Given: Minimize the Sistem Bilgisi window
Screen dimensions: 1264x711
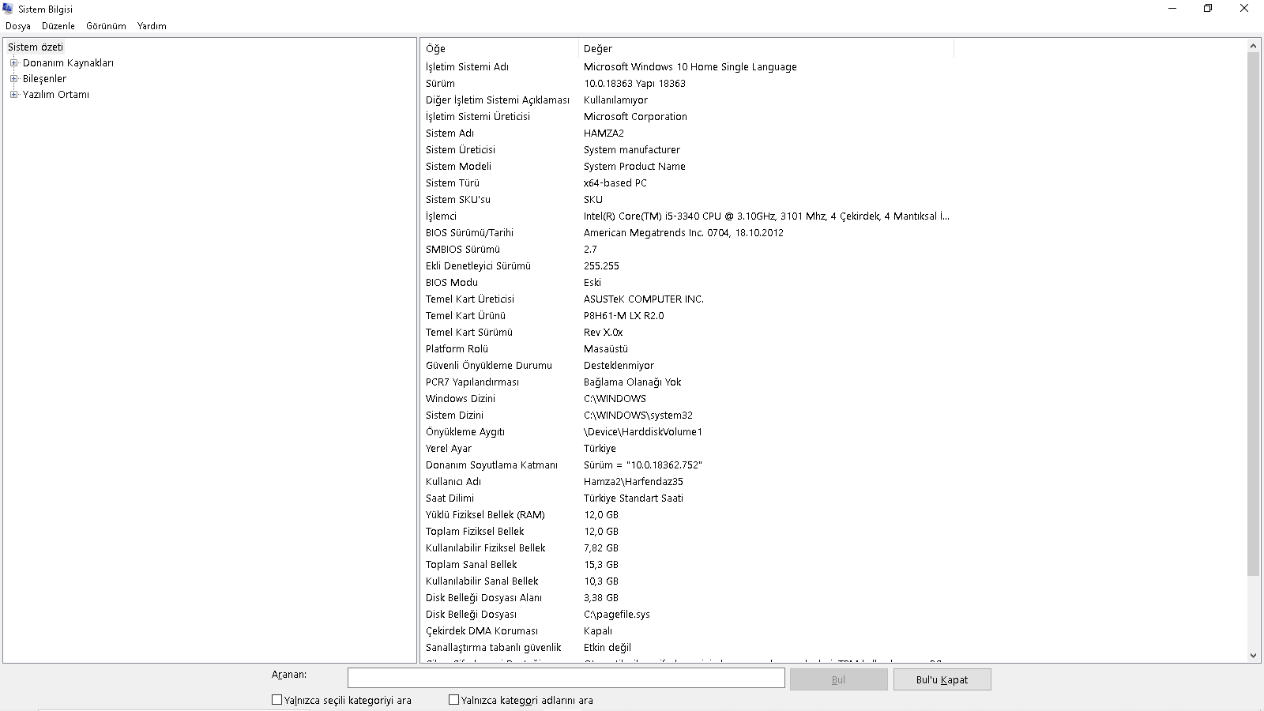Looking at the screenshot, I should pos(1172,9).
